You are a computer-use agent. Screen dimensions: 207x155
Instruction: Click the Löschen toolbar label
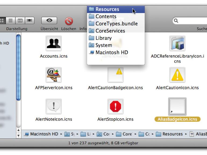[x=69, y=29]
